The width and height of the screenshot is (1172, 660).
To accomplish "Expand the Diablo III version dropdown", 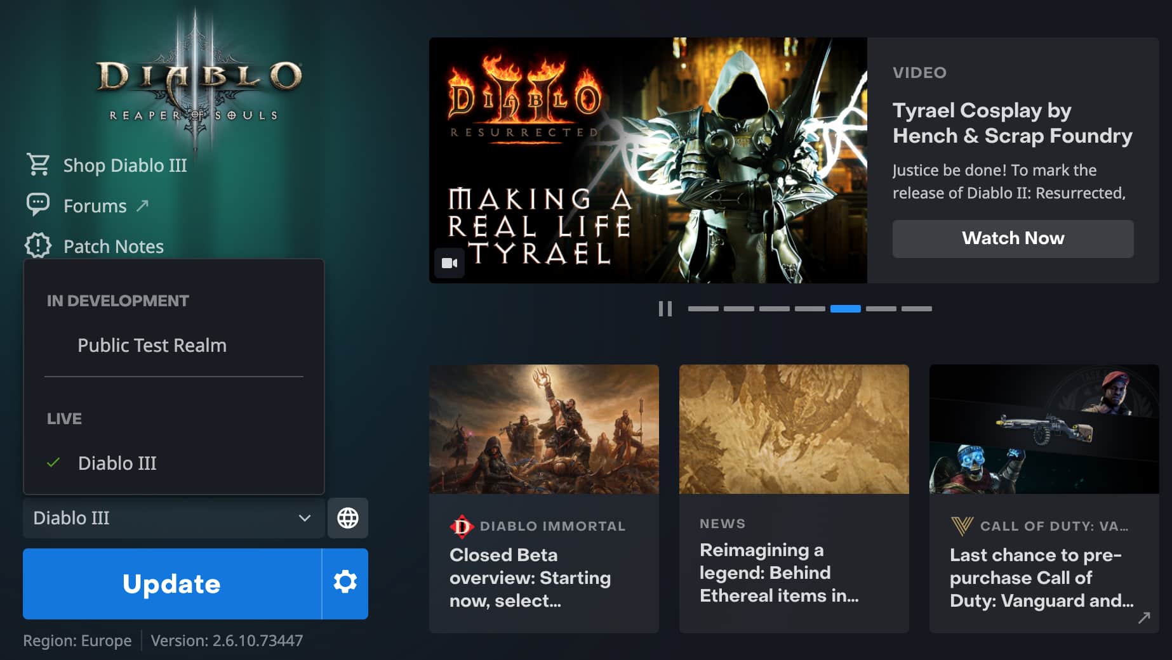I will click(173, 518).
